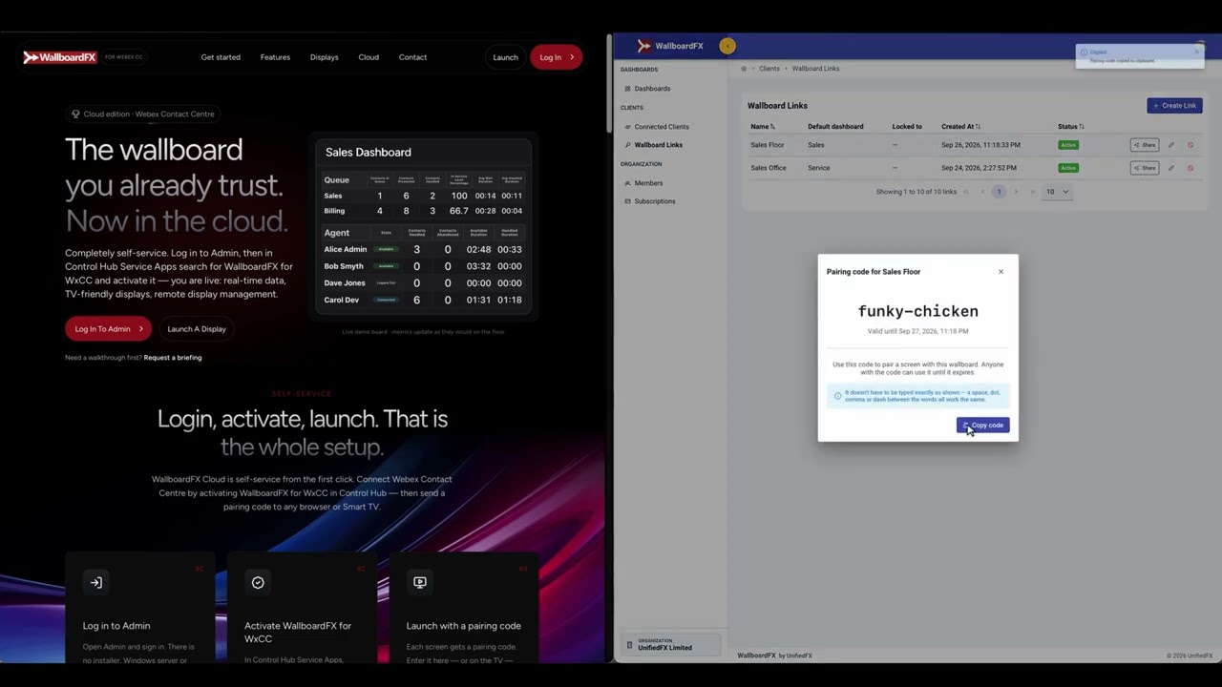Click the Clients breadcrumb
1222x687 pixels.
click(x=769, y=69)
